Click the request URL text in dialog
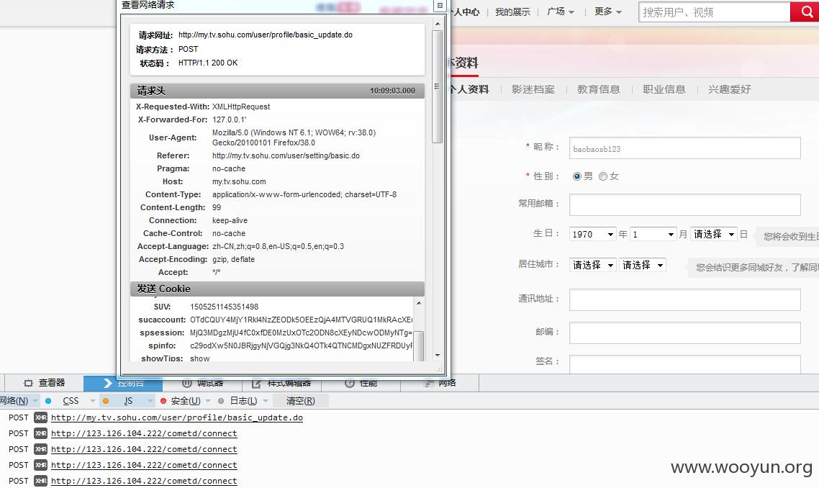 tap(266, 35)
